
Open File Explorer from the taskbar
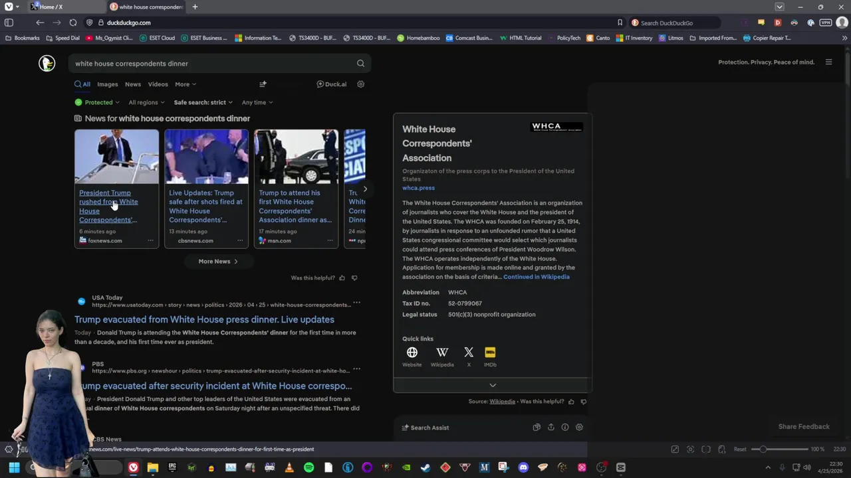153,467
